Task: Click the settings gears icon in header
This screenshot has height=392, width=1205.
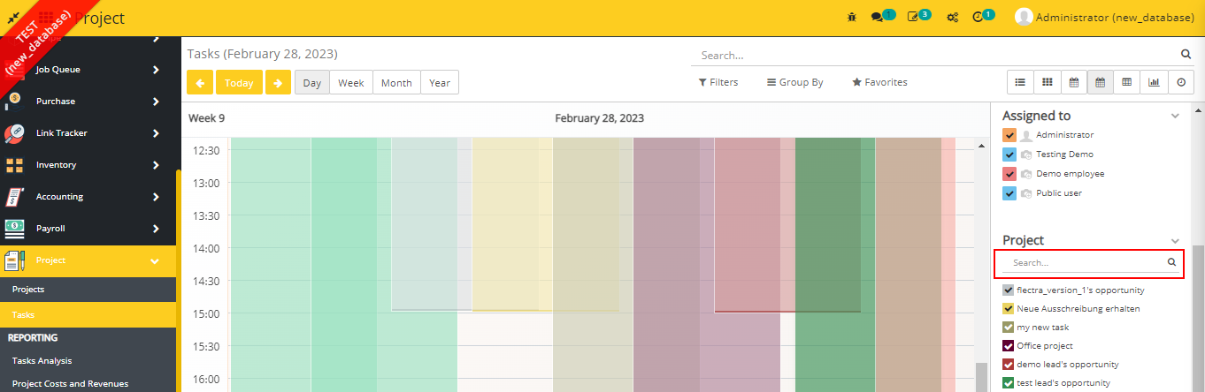Action: click(953, 17)
